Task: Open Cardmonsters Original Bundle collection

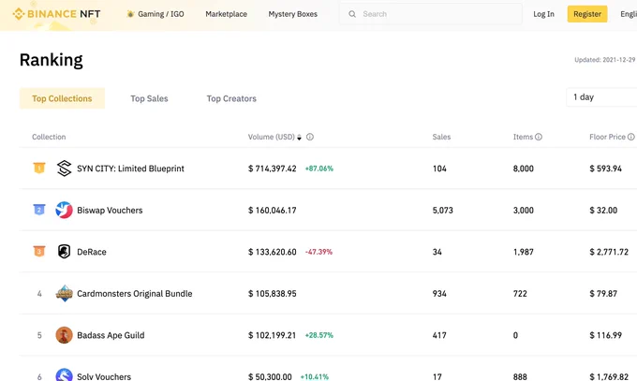Action: coord(135,293)
